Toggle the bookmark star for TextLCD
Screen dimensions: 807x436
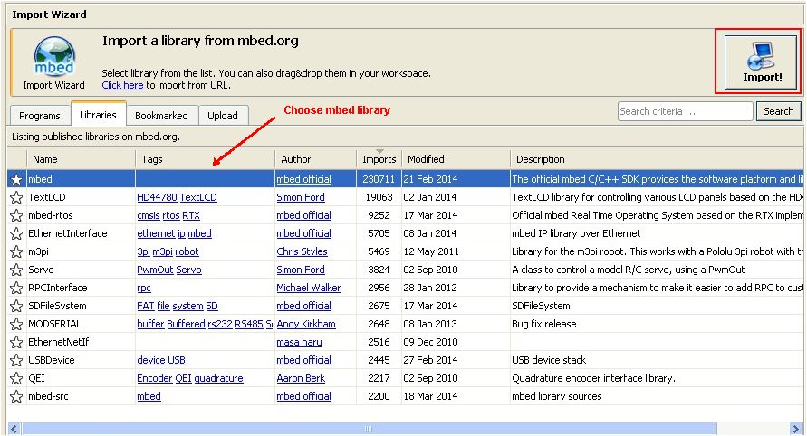16,197
